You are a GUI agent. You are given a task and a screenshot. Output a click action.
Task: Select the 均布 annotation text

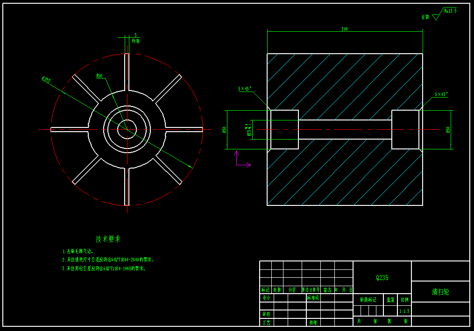pos(136,41)
